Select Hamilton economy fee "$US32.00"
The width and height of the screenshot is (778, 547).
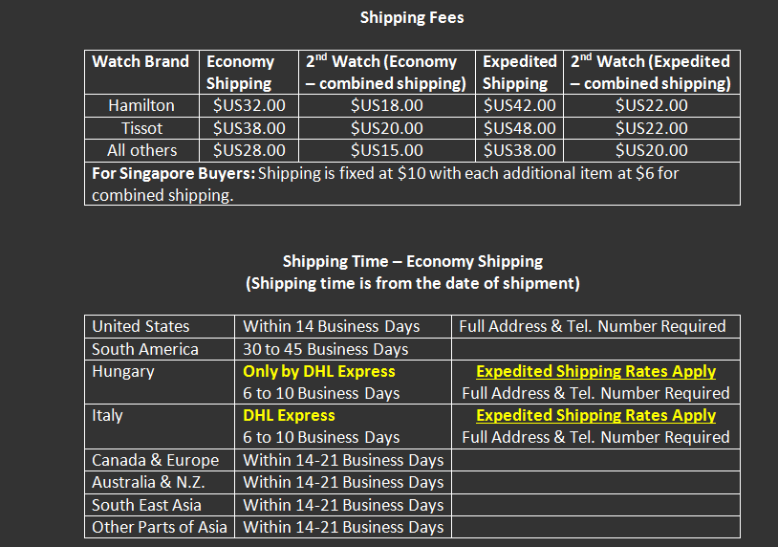pyautogui.click(x=249, y=106)
